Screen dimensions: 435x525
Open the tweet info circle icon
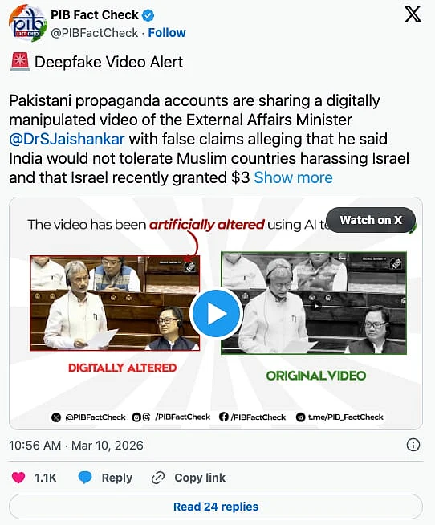(x=413, y=445)
